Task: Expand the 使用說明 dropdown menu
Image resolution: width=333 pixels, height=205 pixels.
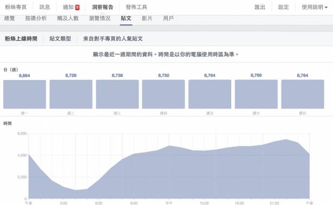Action: point(315,7)
